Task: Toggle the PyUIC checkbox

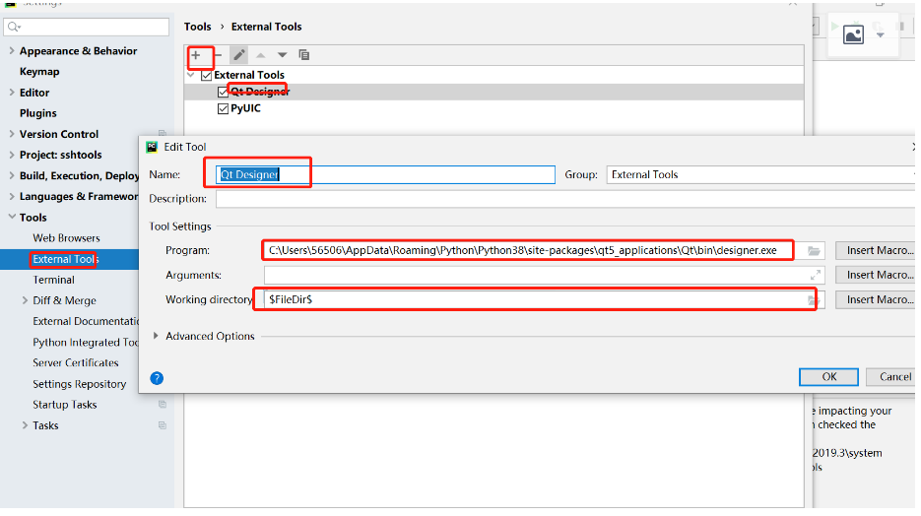Action: pos(223,108)
